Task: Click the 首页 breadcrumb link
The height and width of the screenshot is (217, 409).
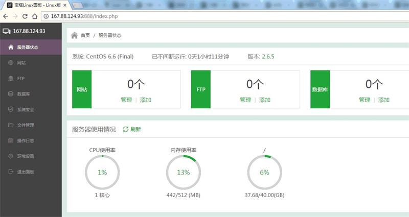Action: coord(85,35)
